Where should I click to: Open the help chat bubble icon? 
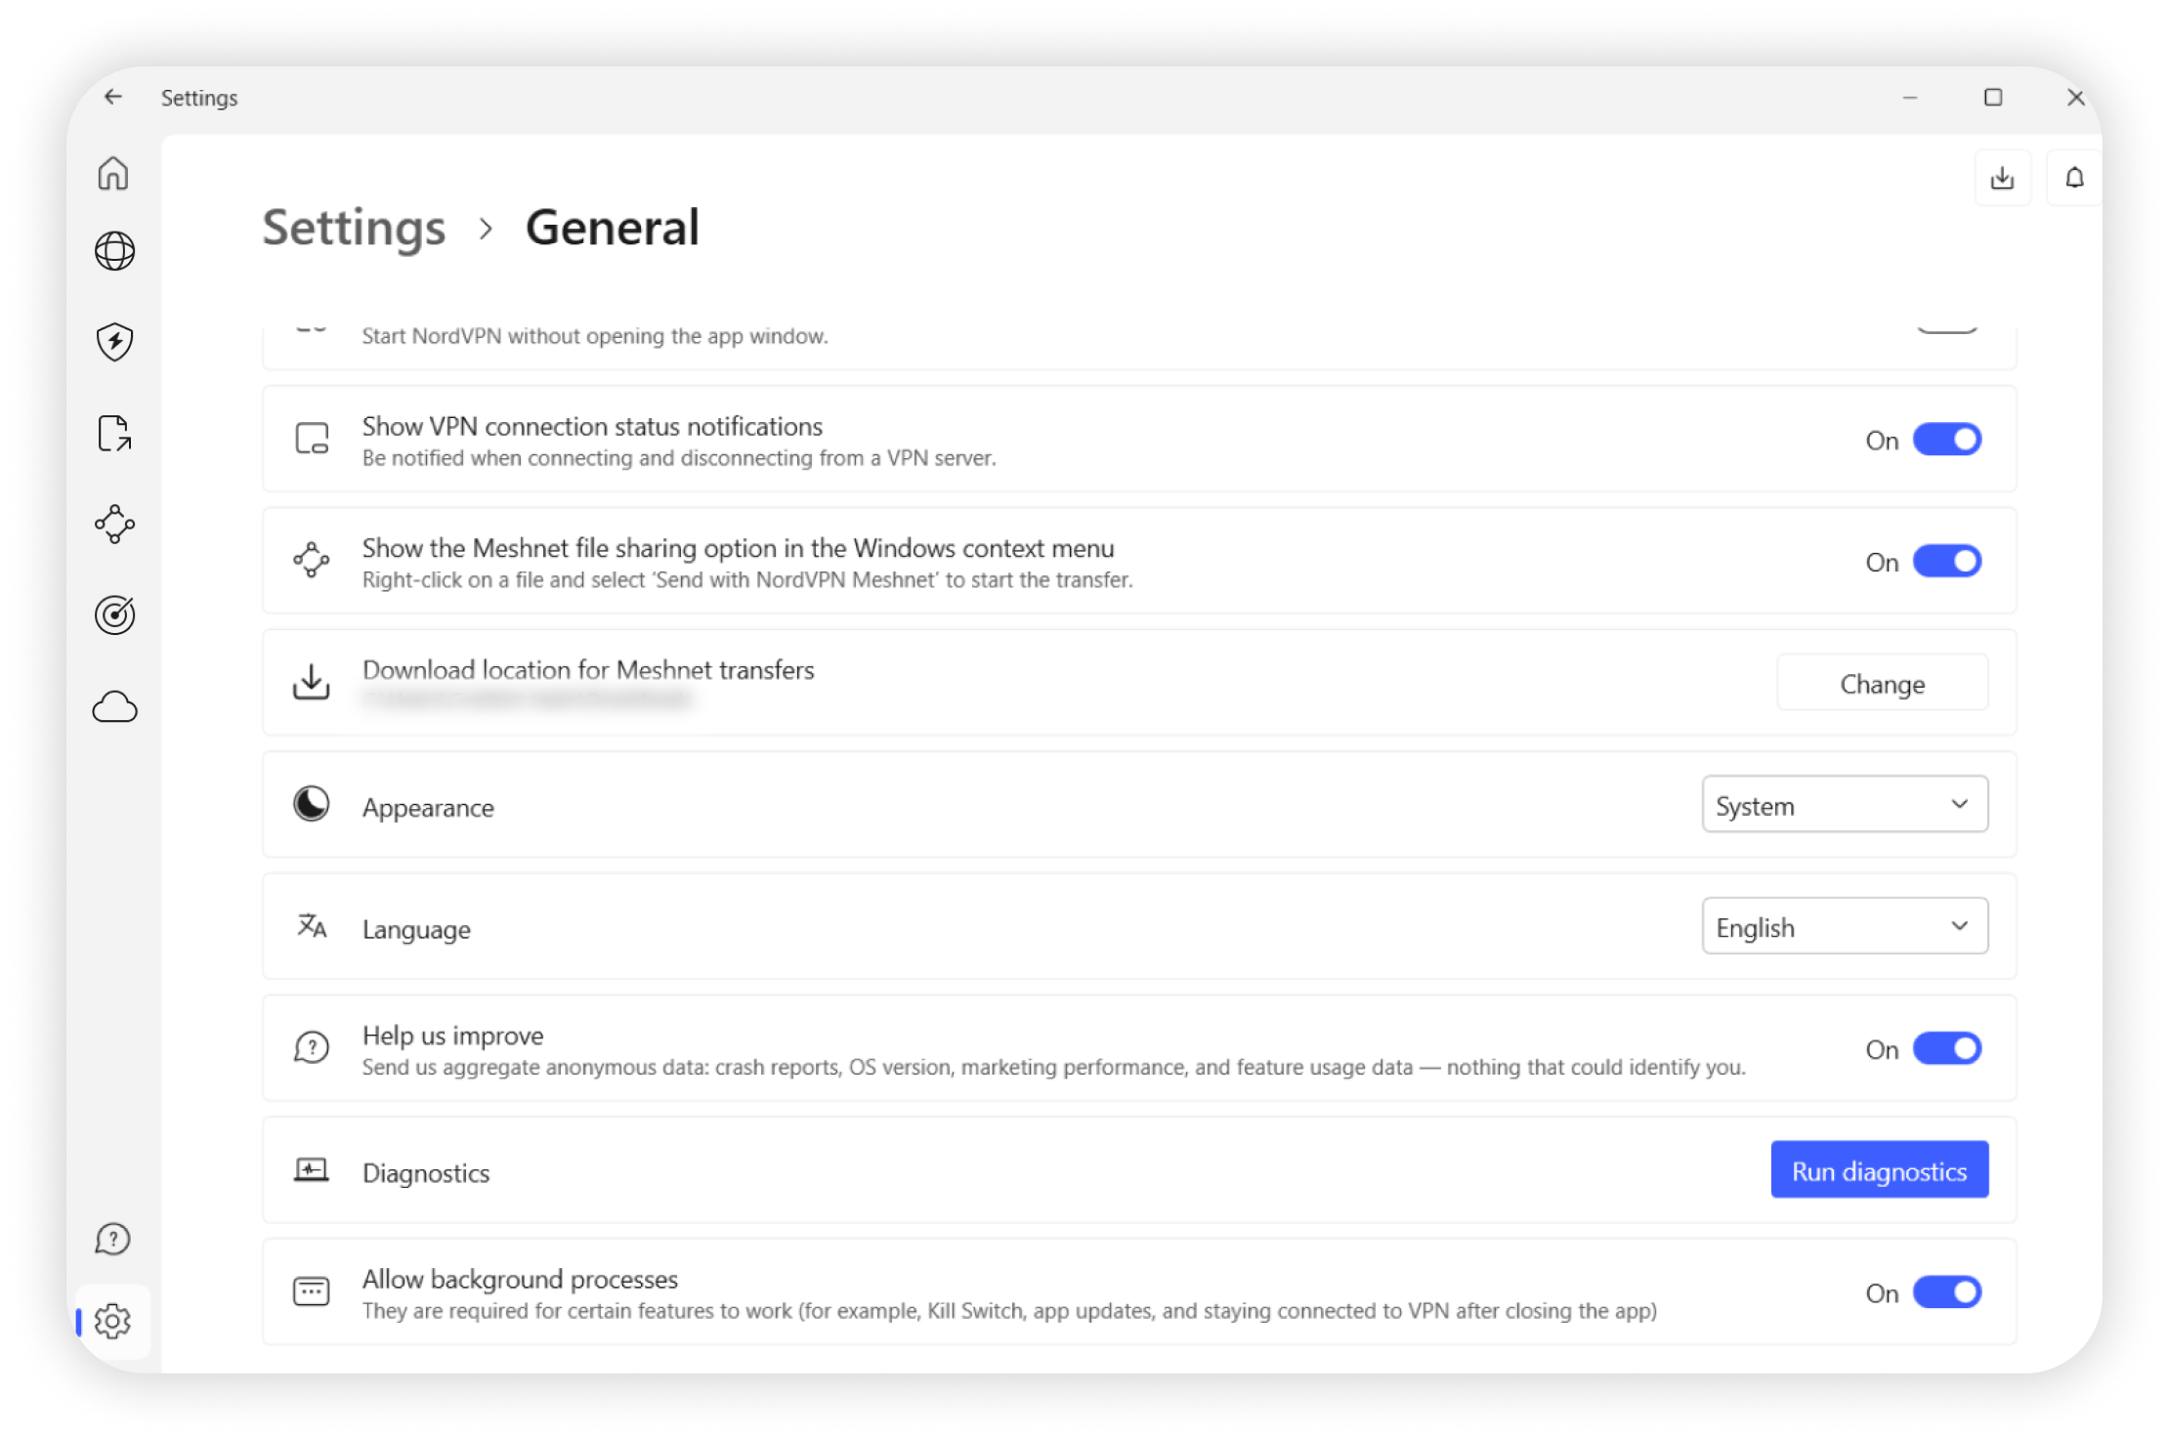coord(113,1239)
